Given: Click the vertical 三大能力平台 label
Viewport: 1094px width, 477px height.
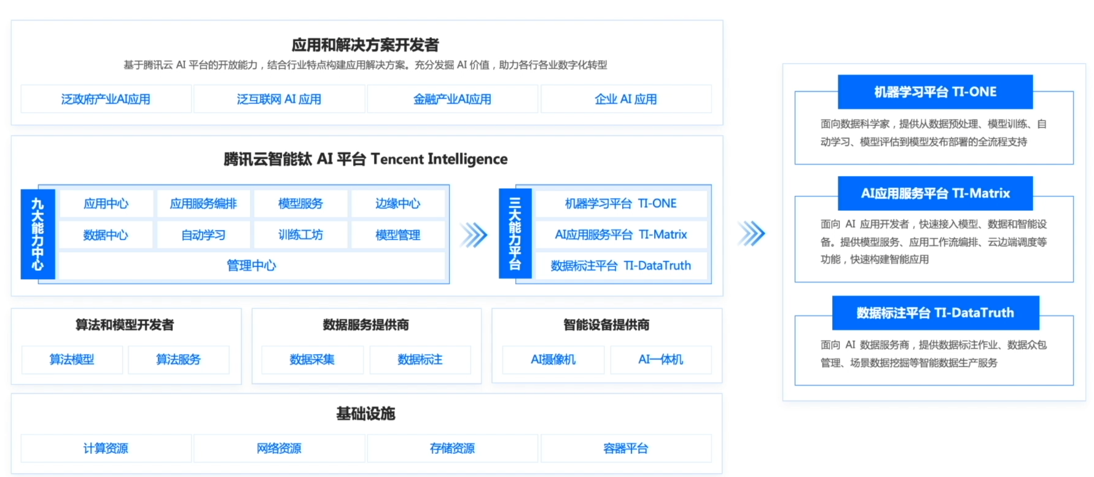Looking at the screenshot, I should tap(515, 234).
